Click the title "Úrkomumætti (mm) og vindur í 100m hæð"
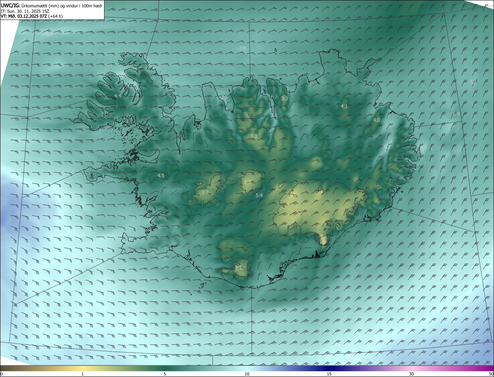 61,5
